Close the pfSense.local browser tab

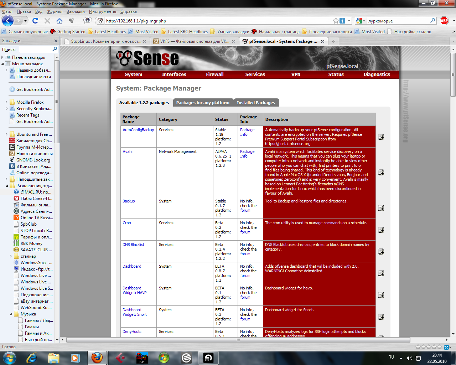[323, 41]
